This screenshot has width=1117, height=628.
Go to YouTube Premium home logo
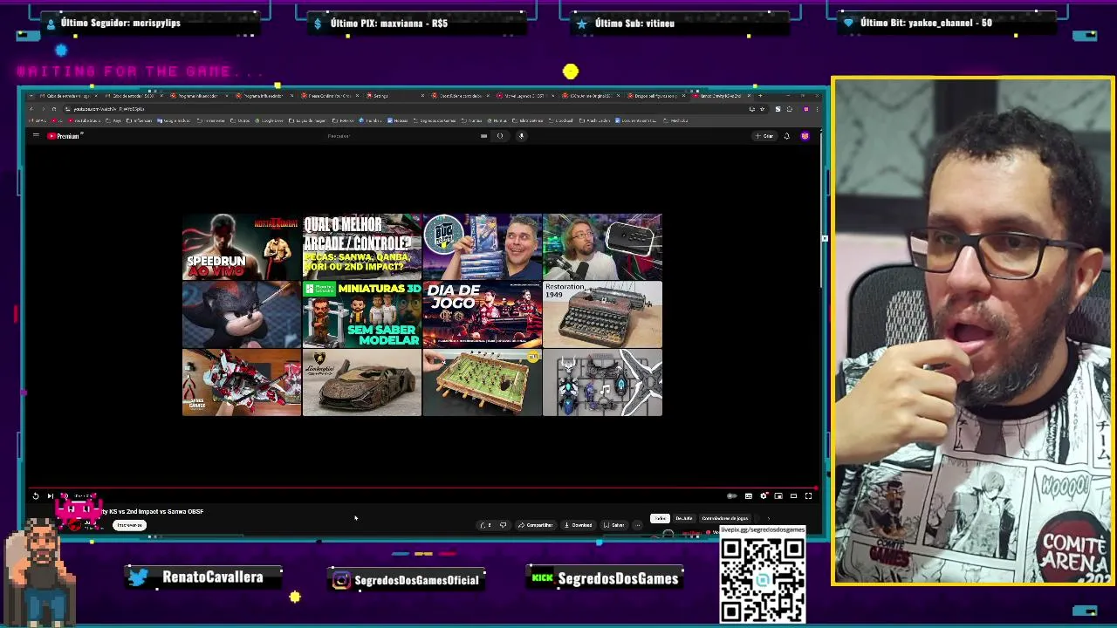(64, 136)
